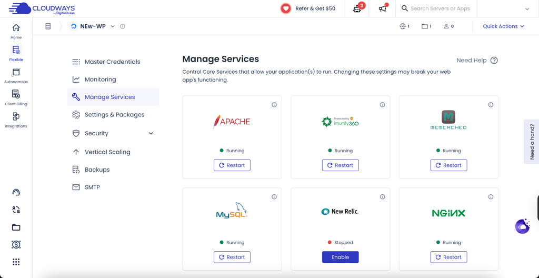Open the megaphone announcements icon
The width and height of the screenshot is (539, 278).
[383, 8]
